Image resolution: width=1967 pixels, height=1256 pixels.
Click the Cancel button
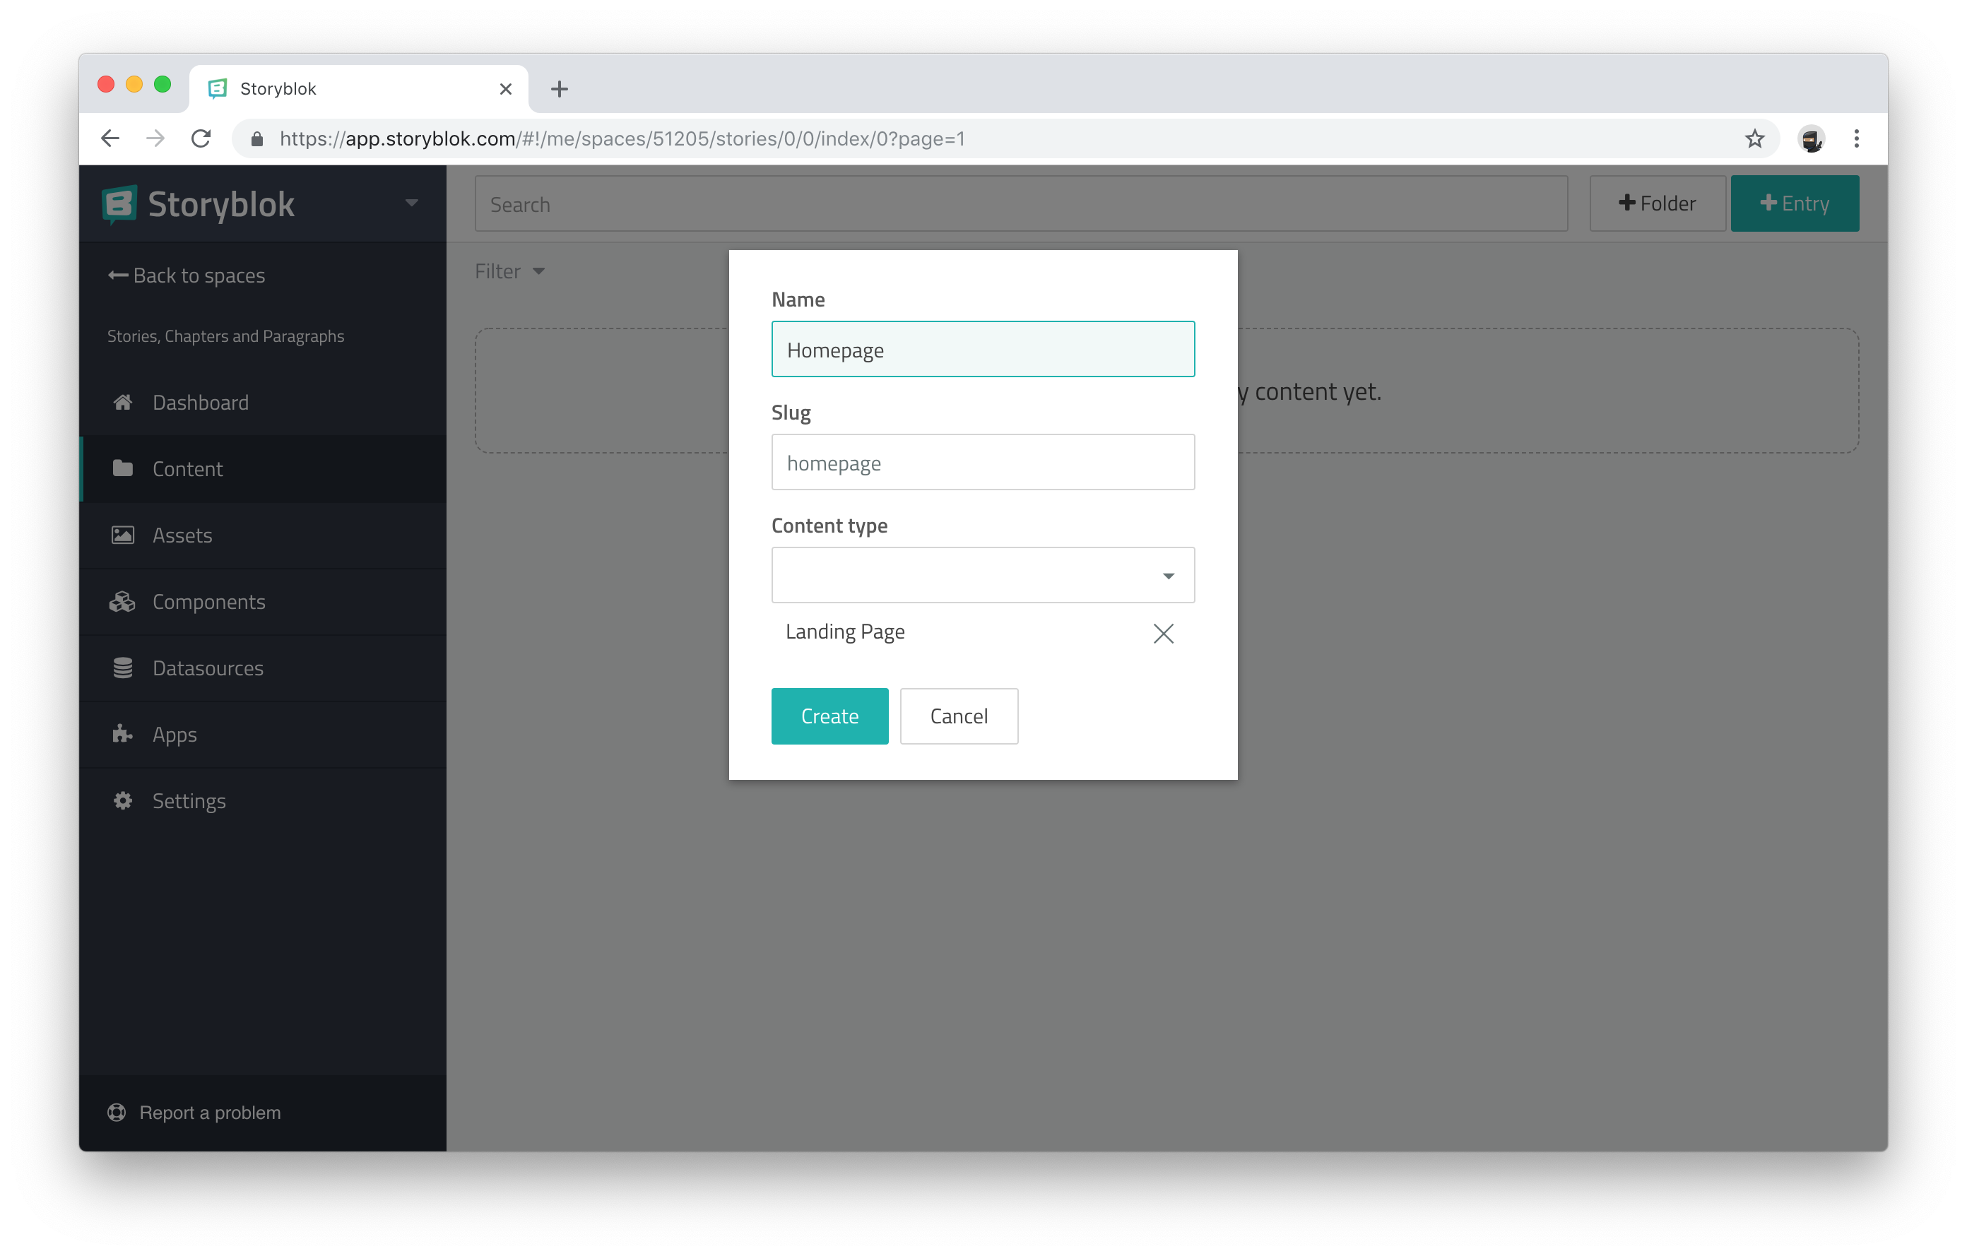point(957,716)
